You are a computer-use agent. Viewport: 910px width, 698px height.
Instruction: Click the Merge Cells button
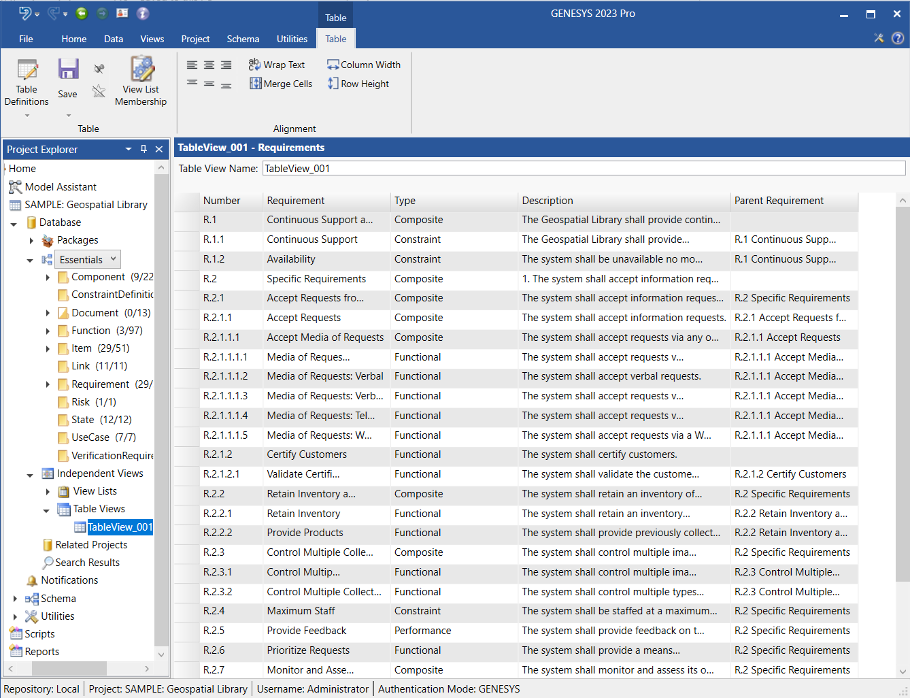[x=280, y=84]
